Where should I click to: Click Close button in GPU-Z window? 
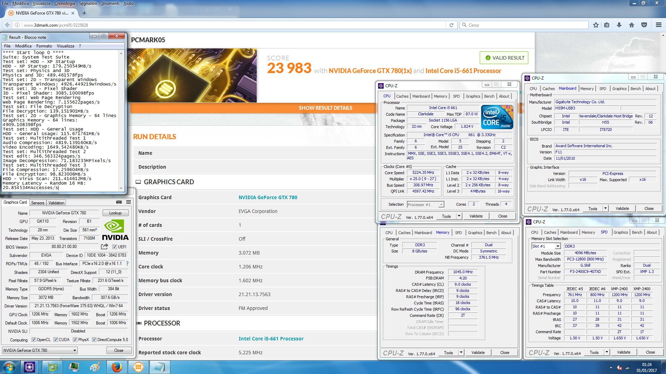tap(119, 350)
